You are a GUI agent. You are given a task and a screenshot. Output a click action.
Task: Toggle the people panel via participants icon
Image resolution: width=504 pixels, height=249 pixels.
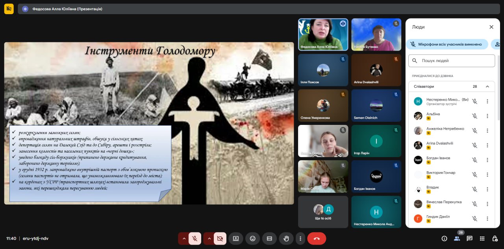click(457, 238)
